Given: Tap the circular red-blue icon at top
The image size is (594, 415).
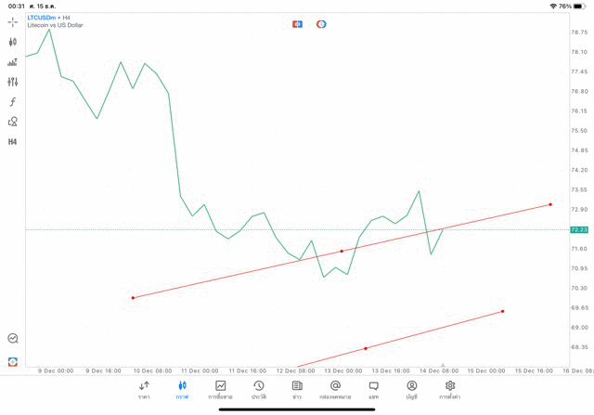Looking at the screenshot, I should 321,24.
